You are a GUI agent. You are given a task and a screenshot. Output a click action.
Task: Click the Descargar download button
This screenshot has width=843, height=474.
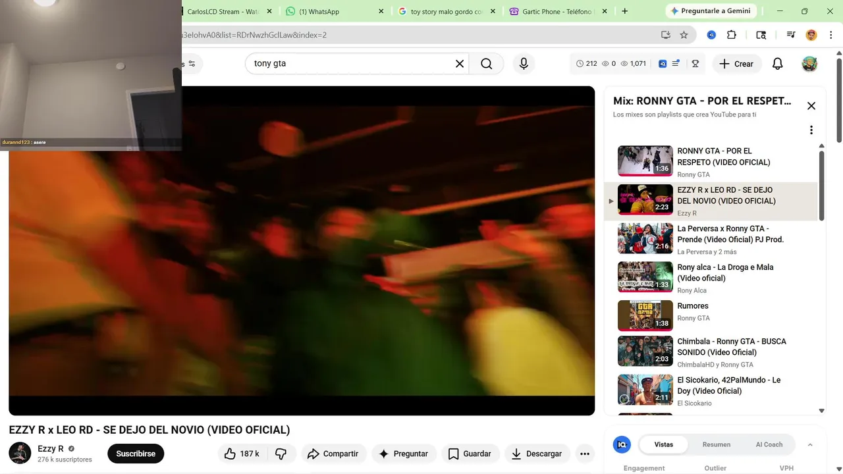[537, 454]
